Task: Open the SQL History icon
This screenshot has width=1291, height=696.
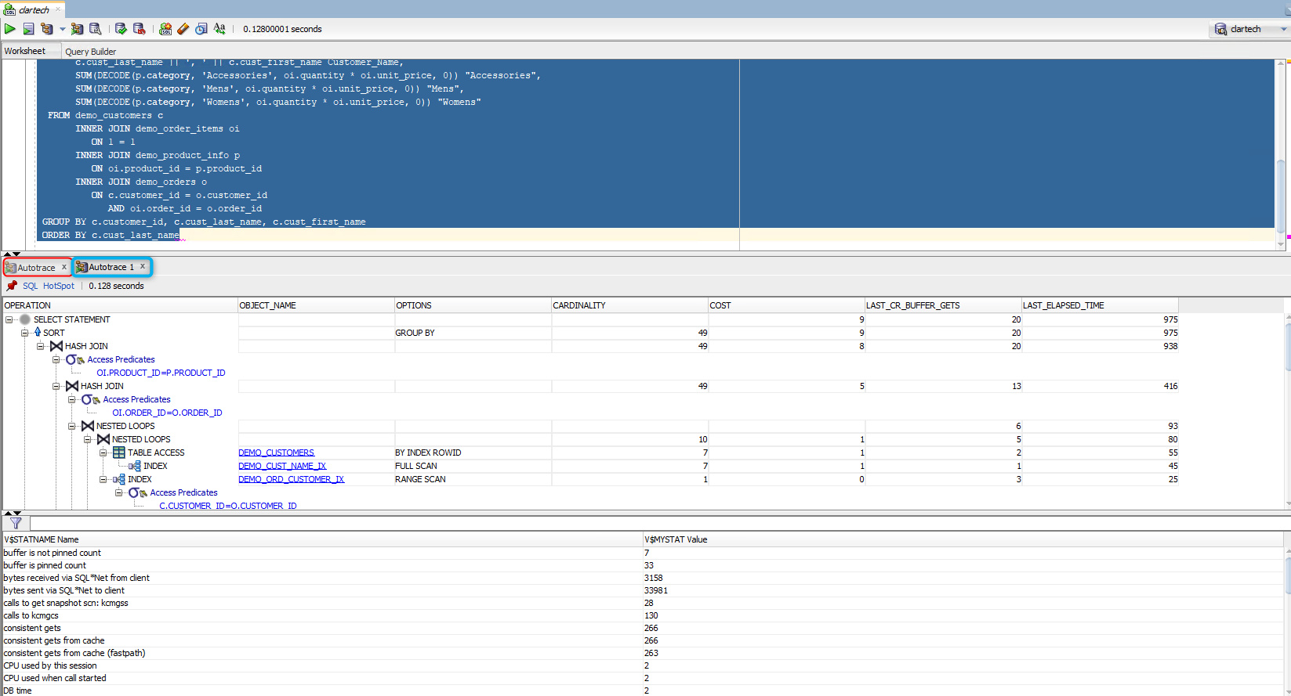Action: point(201,29)
